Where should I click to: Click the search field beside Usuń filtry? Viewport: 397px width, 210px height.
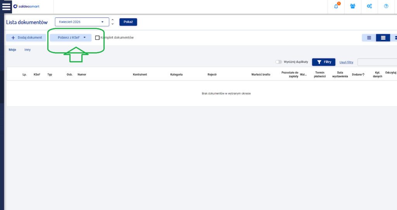pyautogui.click(x=377, y=62)
